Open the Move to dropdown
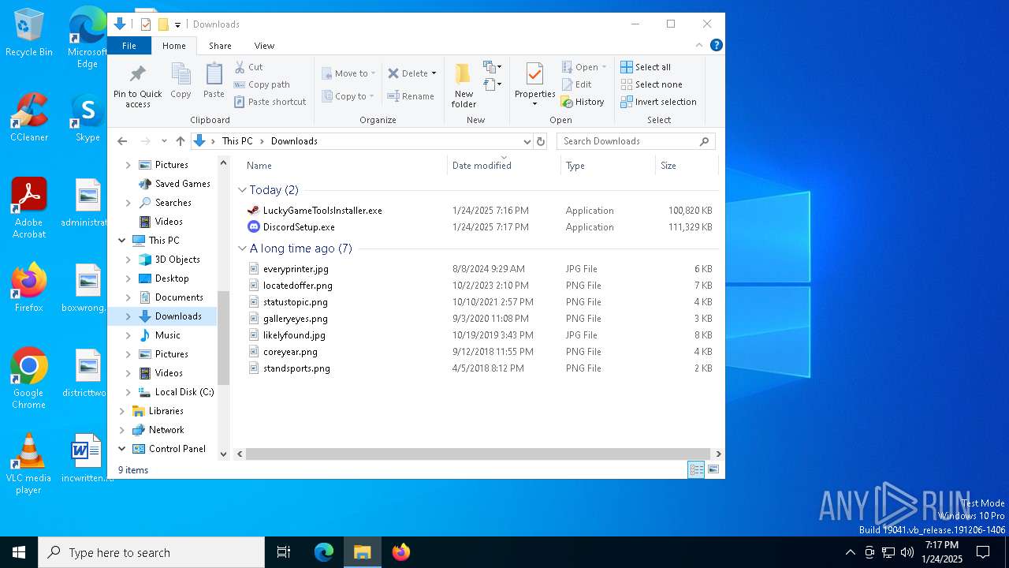This screenshot has height=568, width=1009. pos(348,73)
